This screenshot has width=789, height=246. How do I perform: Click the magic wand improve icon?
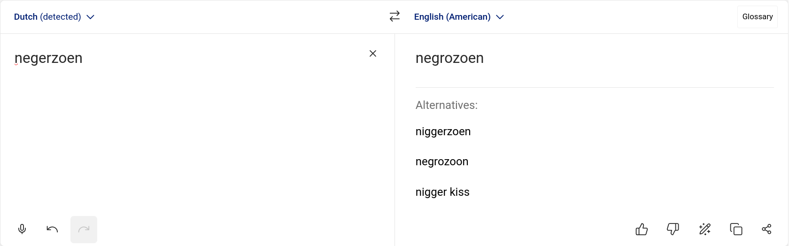pyautogui.click(x=704, y=229)
